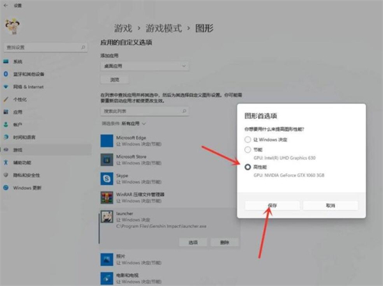Click the launcher app icon
Screen dimensions: 383x286
pos(107,216)
